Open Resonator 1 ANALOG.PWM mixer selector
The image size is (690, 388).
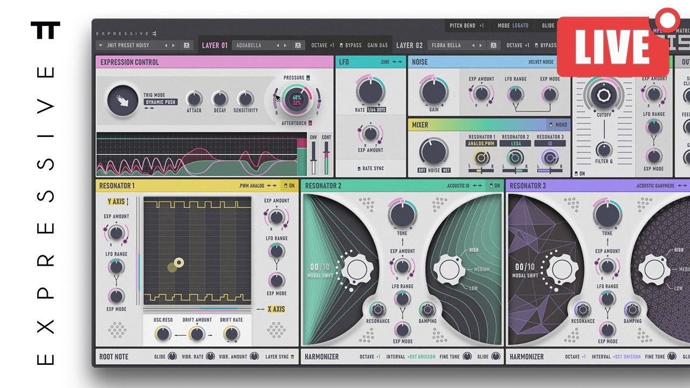coord(481,143)
